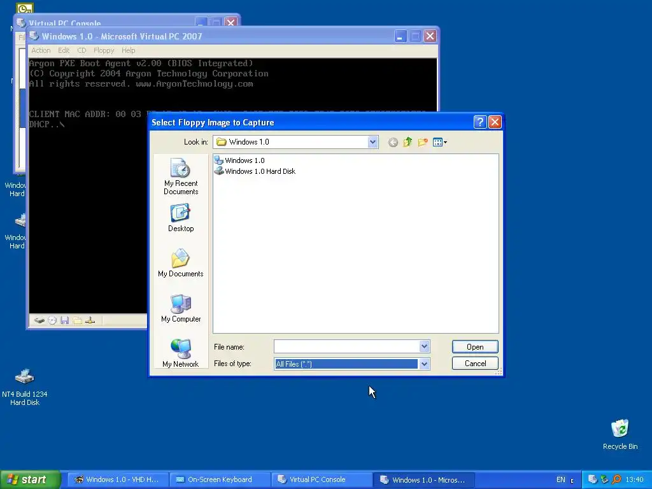Viewport: 652px width, 489px height.
Task: Open the Floppy menu in Virtual PC
Action: point(104,50)
